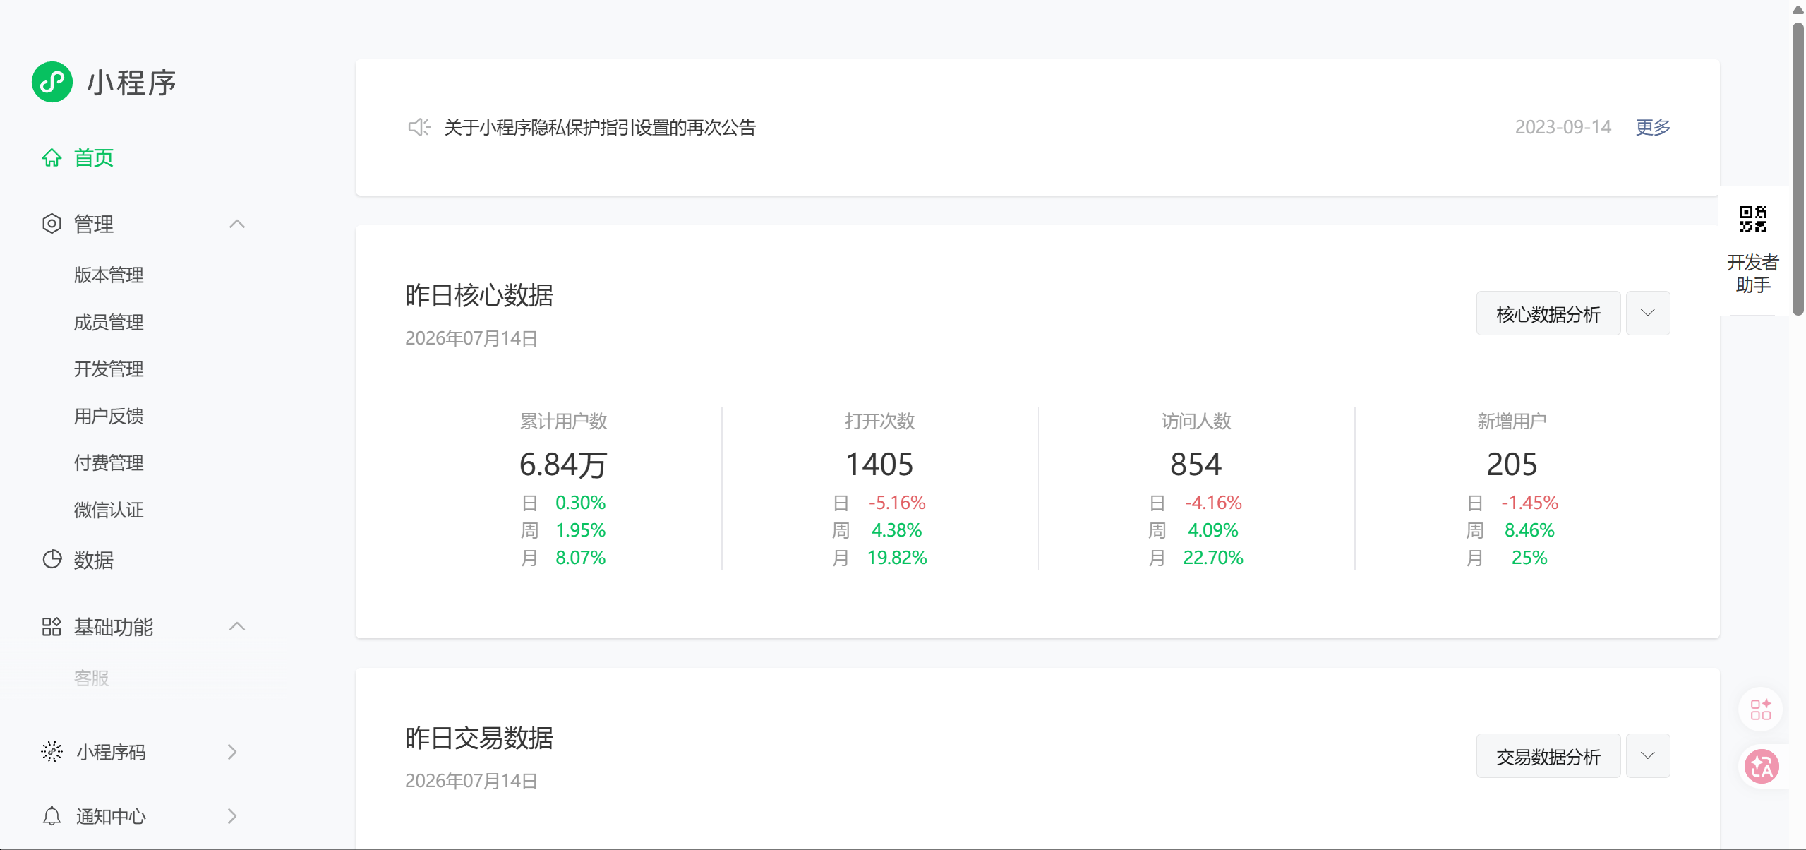Click the page vertical scrollbar

[1798, 168]
